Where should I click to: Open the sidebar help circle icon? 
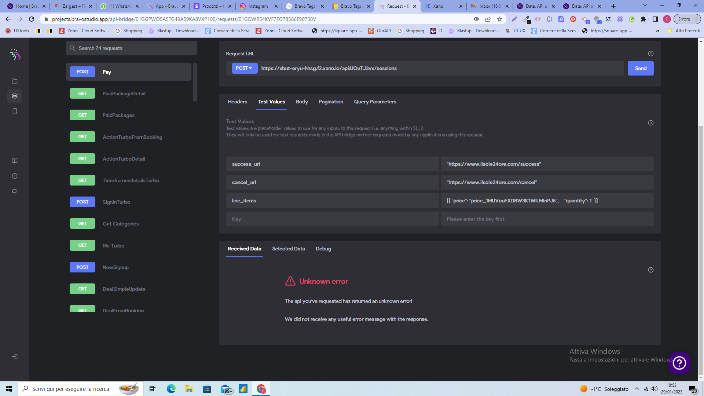click(x=15, y=176)
